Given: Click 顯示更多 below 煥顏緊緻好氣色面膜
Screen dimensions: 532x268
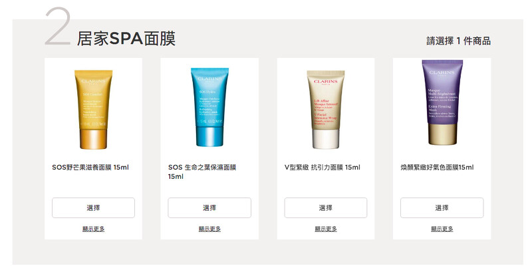Looking at the screenshot, I should coord(442,229).
